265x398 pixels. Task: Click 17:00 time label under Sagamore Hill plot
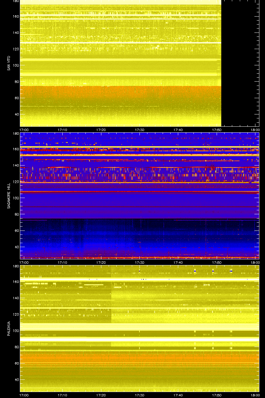24,262
